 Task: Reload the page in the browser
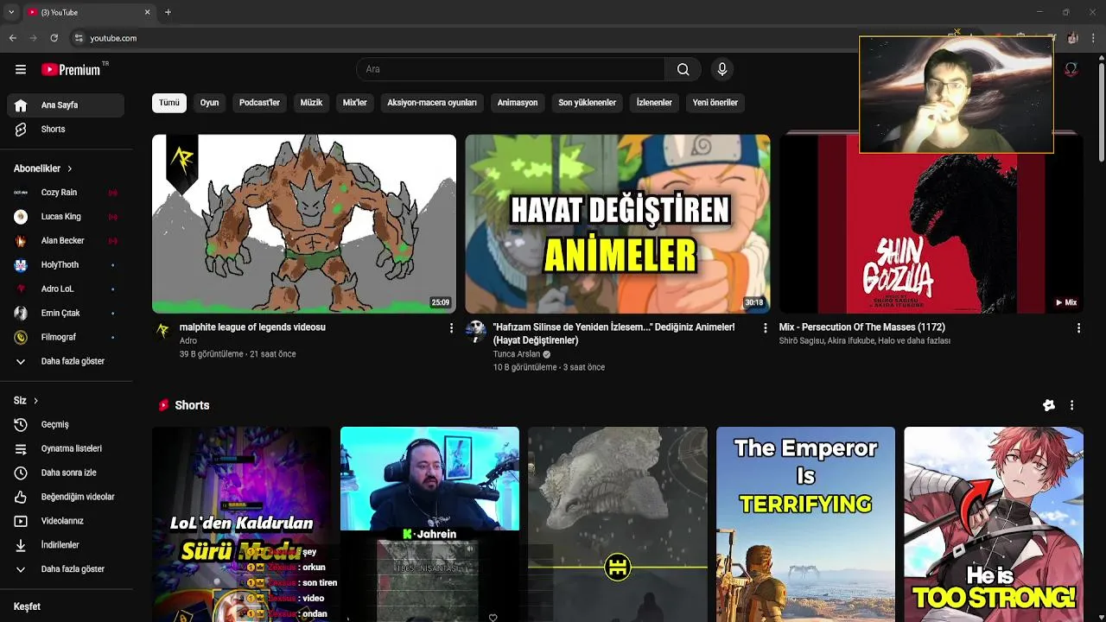tap(54, 38)
